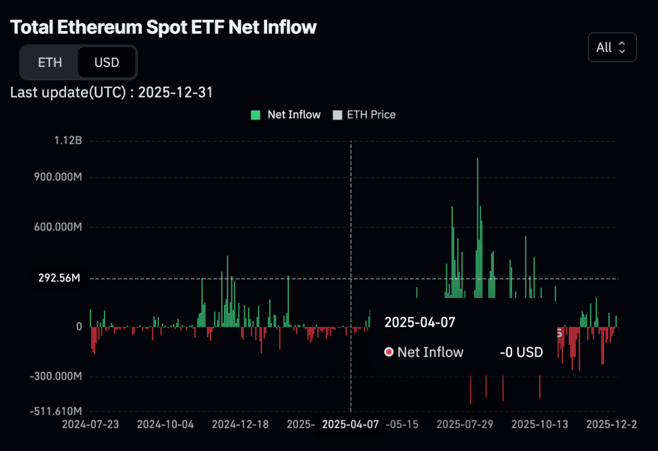658x451 pixels.
Task: Select USD in the currency toggle
Action: point(107,62)
